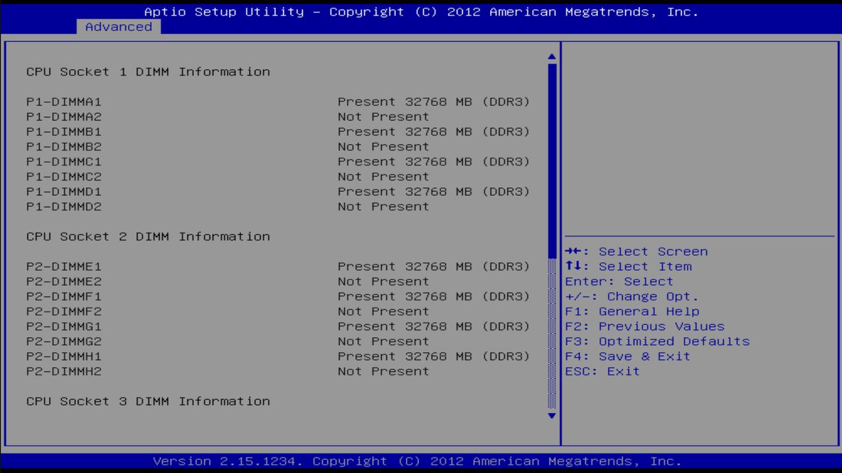Select the P2-DIMMH2 row label
The height and width of the screenshot is (473, 842).
(64, 371)
